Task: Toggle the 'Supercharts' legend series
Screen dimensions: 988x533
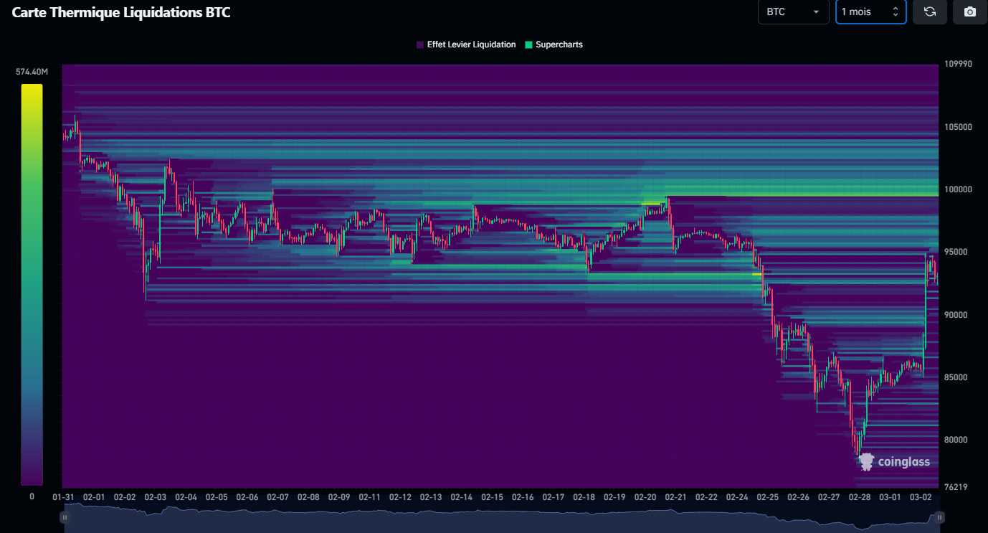Action: [x=559, y=44]
